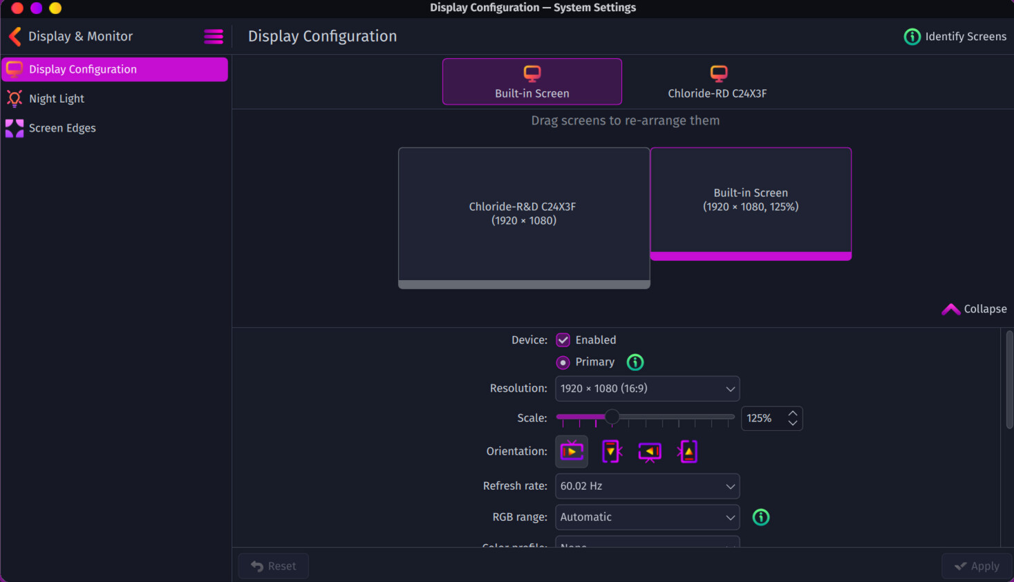Open the Refresh rate dropdown

tap(647, 486)
